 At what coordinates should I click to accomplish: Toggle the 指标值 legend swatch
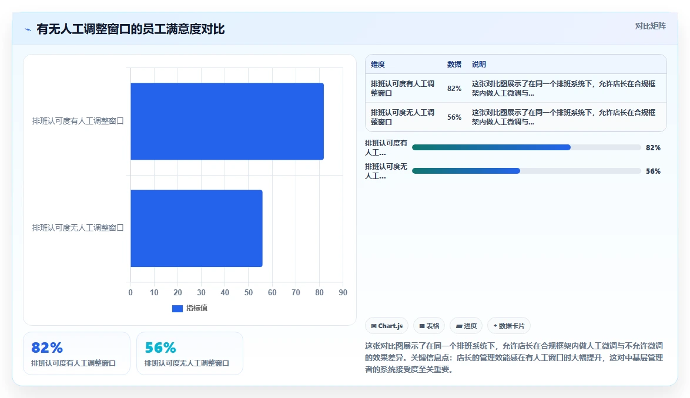coord(177,308)
